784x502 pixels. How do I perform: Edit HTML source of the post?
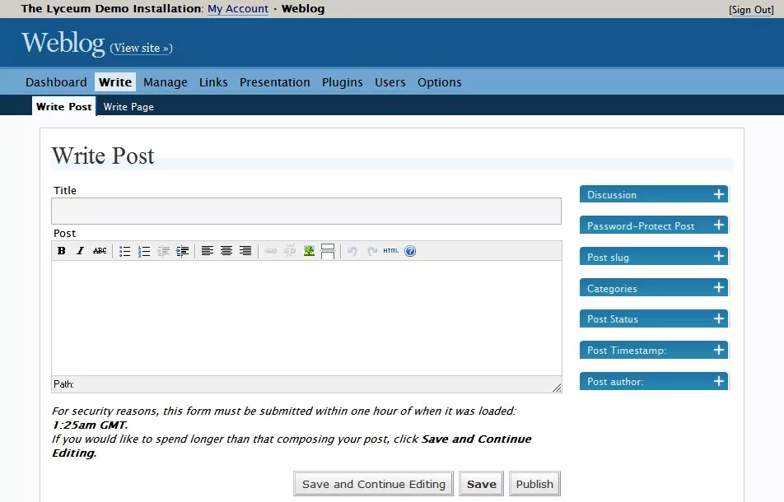pos(391,251)
